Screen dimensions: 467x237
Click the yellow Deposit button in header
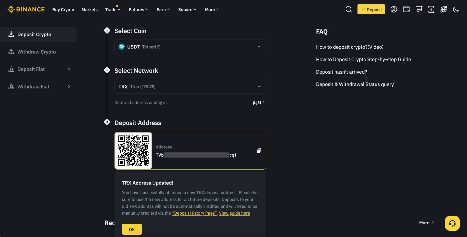point(371,9)
